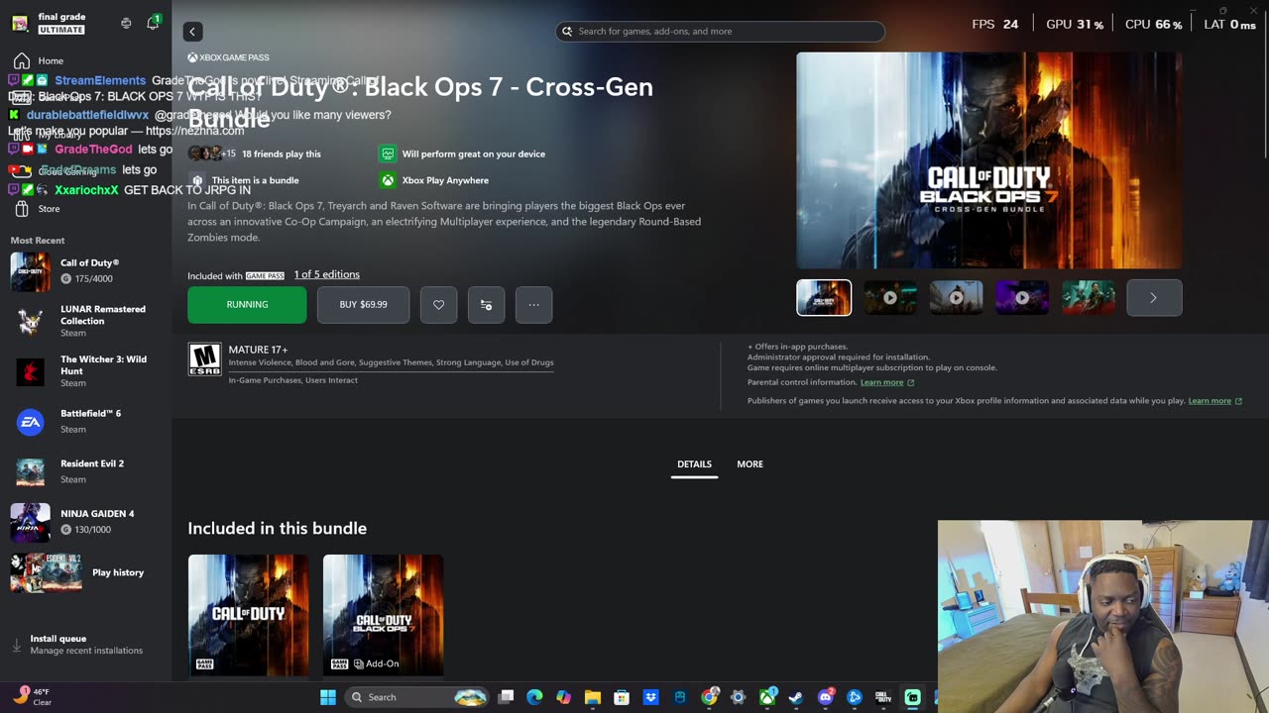The width and height of the screenshot is (1269, 713).
Task: Open NINJA GAIDEN 4 in sidebar
Action: click(x=85, y=522)
